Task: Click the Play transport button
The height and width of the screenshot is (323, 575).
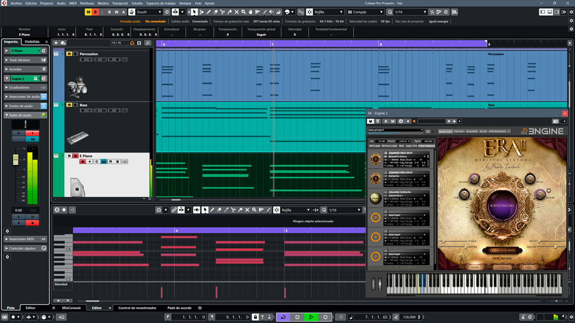Action: (x=311, y=317)
